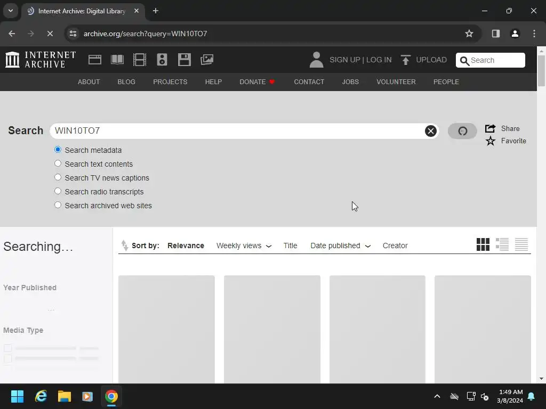Select Search text contents option

[x=58, y=163]
